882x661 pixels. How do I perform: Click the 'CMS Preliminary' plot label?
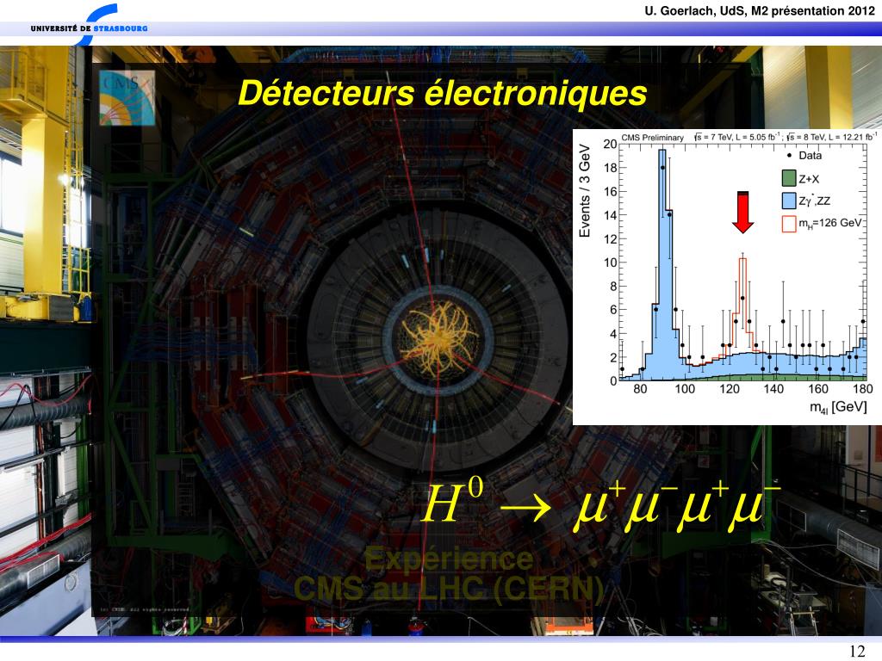pyautogui.click(x=652, y=137)
